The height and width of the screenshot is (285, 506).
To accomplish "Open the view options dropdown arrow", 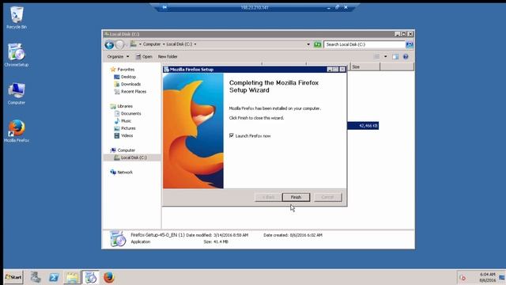I will (x=385, y=56).
